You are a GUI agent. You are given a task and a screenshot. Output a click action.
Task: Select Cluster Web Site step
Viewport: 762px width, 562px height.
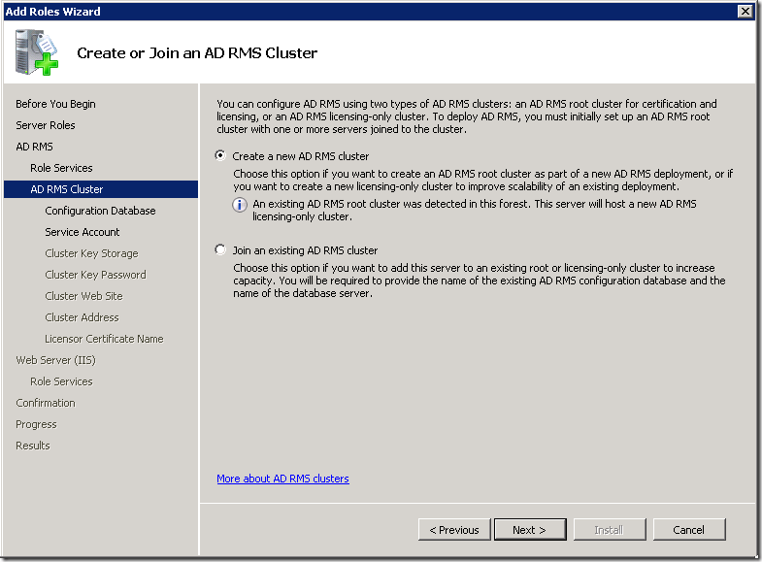pyautogui.click(x=83, y=296)
